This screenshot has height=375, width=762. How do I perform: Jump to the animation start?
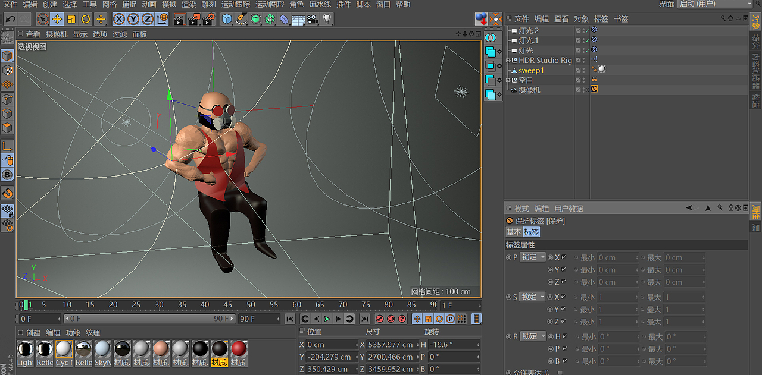click(x=289, y=319)
